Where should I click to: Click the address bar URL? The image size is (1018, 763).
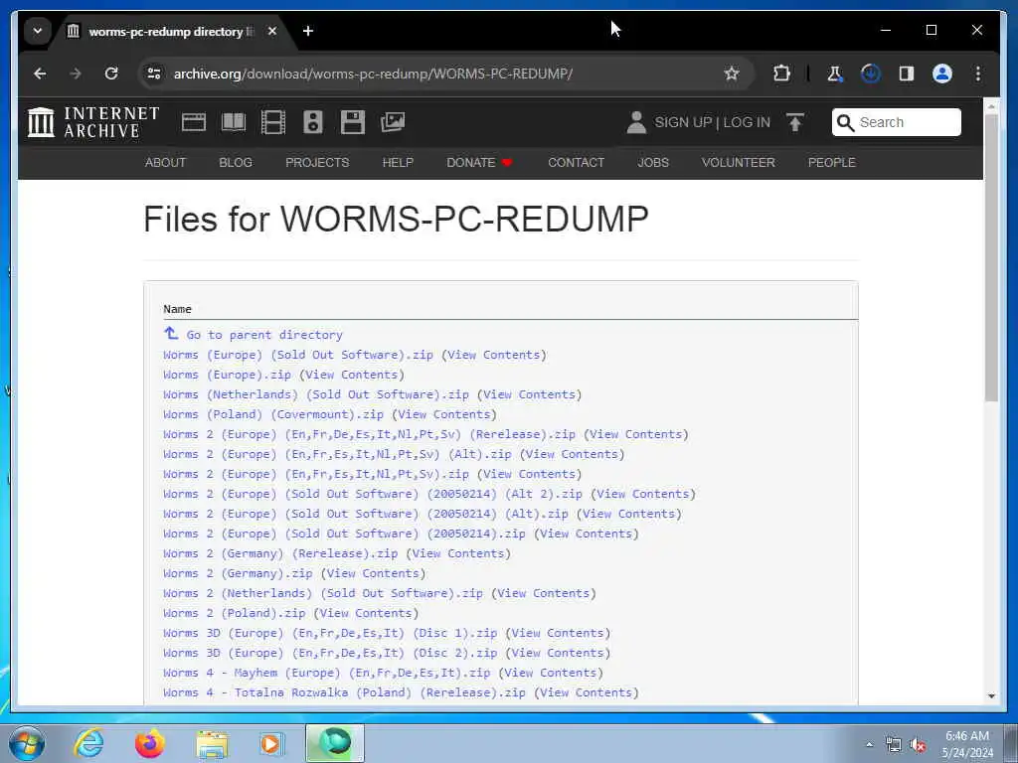(x=374, y=74)
